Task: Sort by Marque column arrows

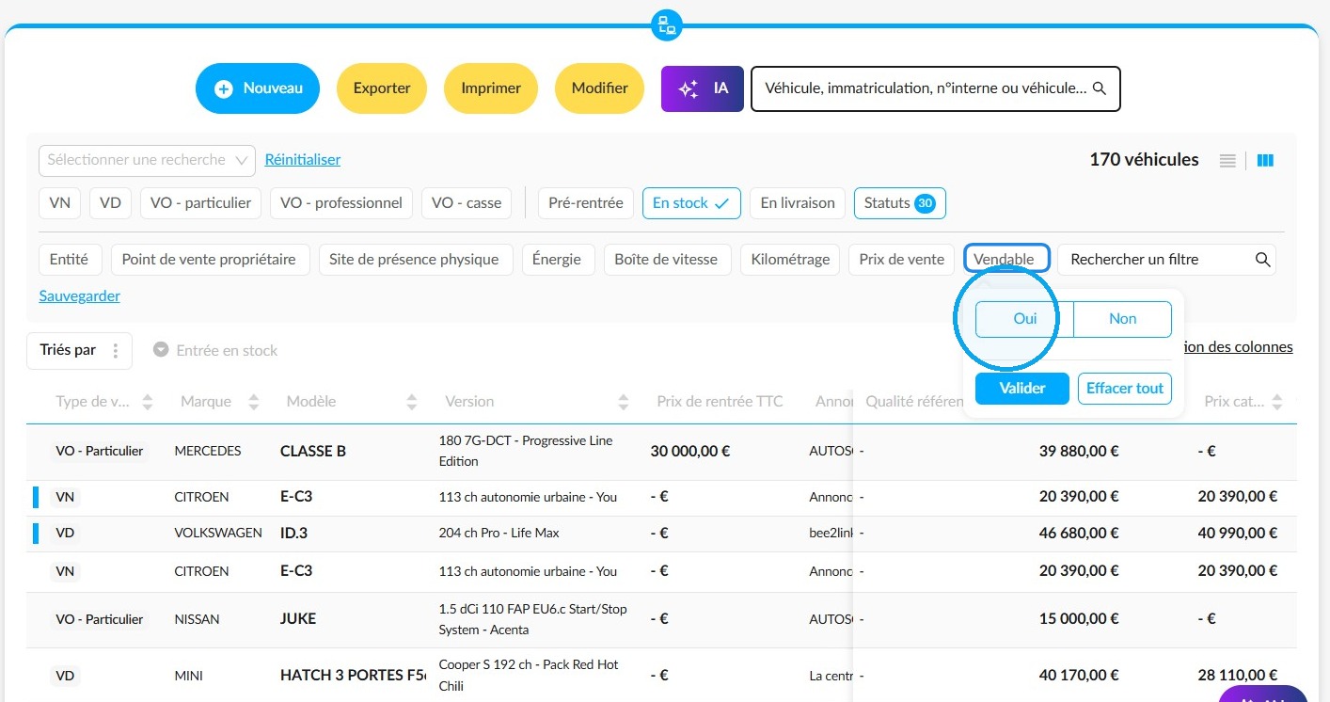Action: tap(253, 403)
